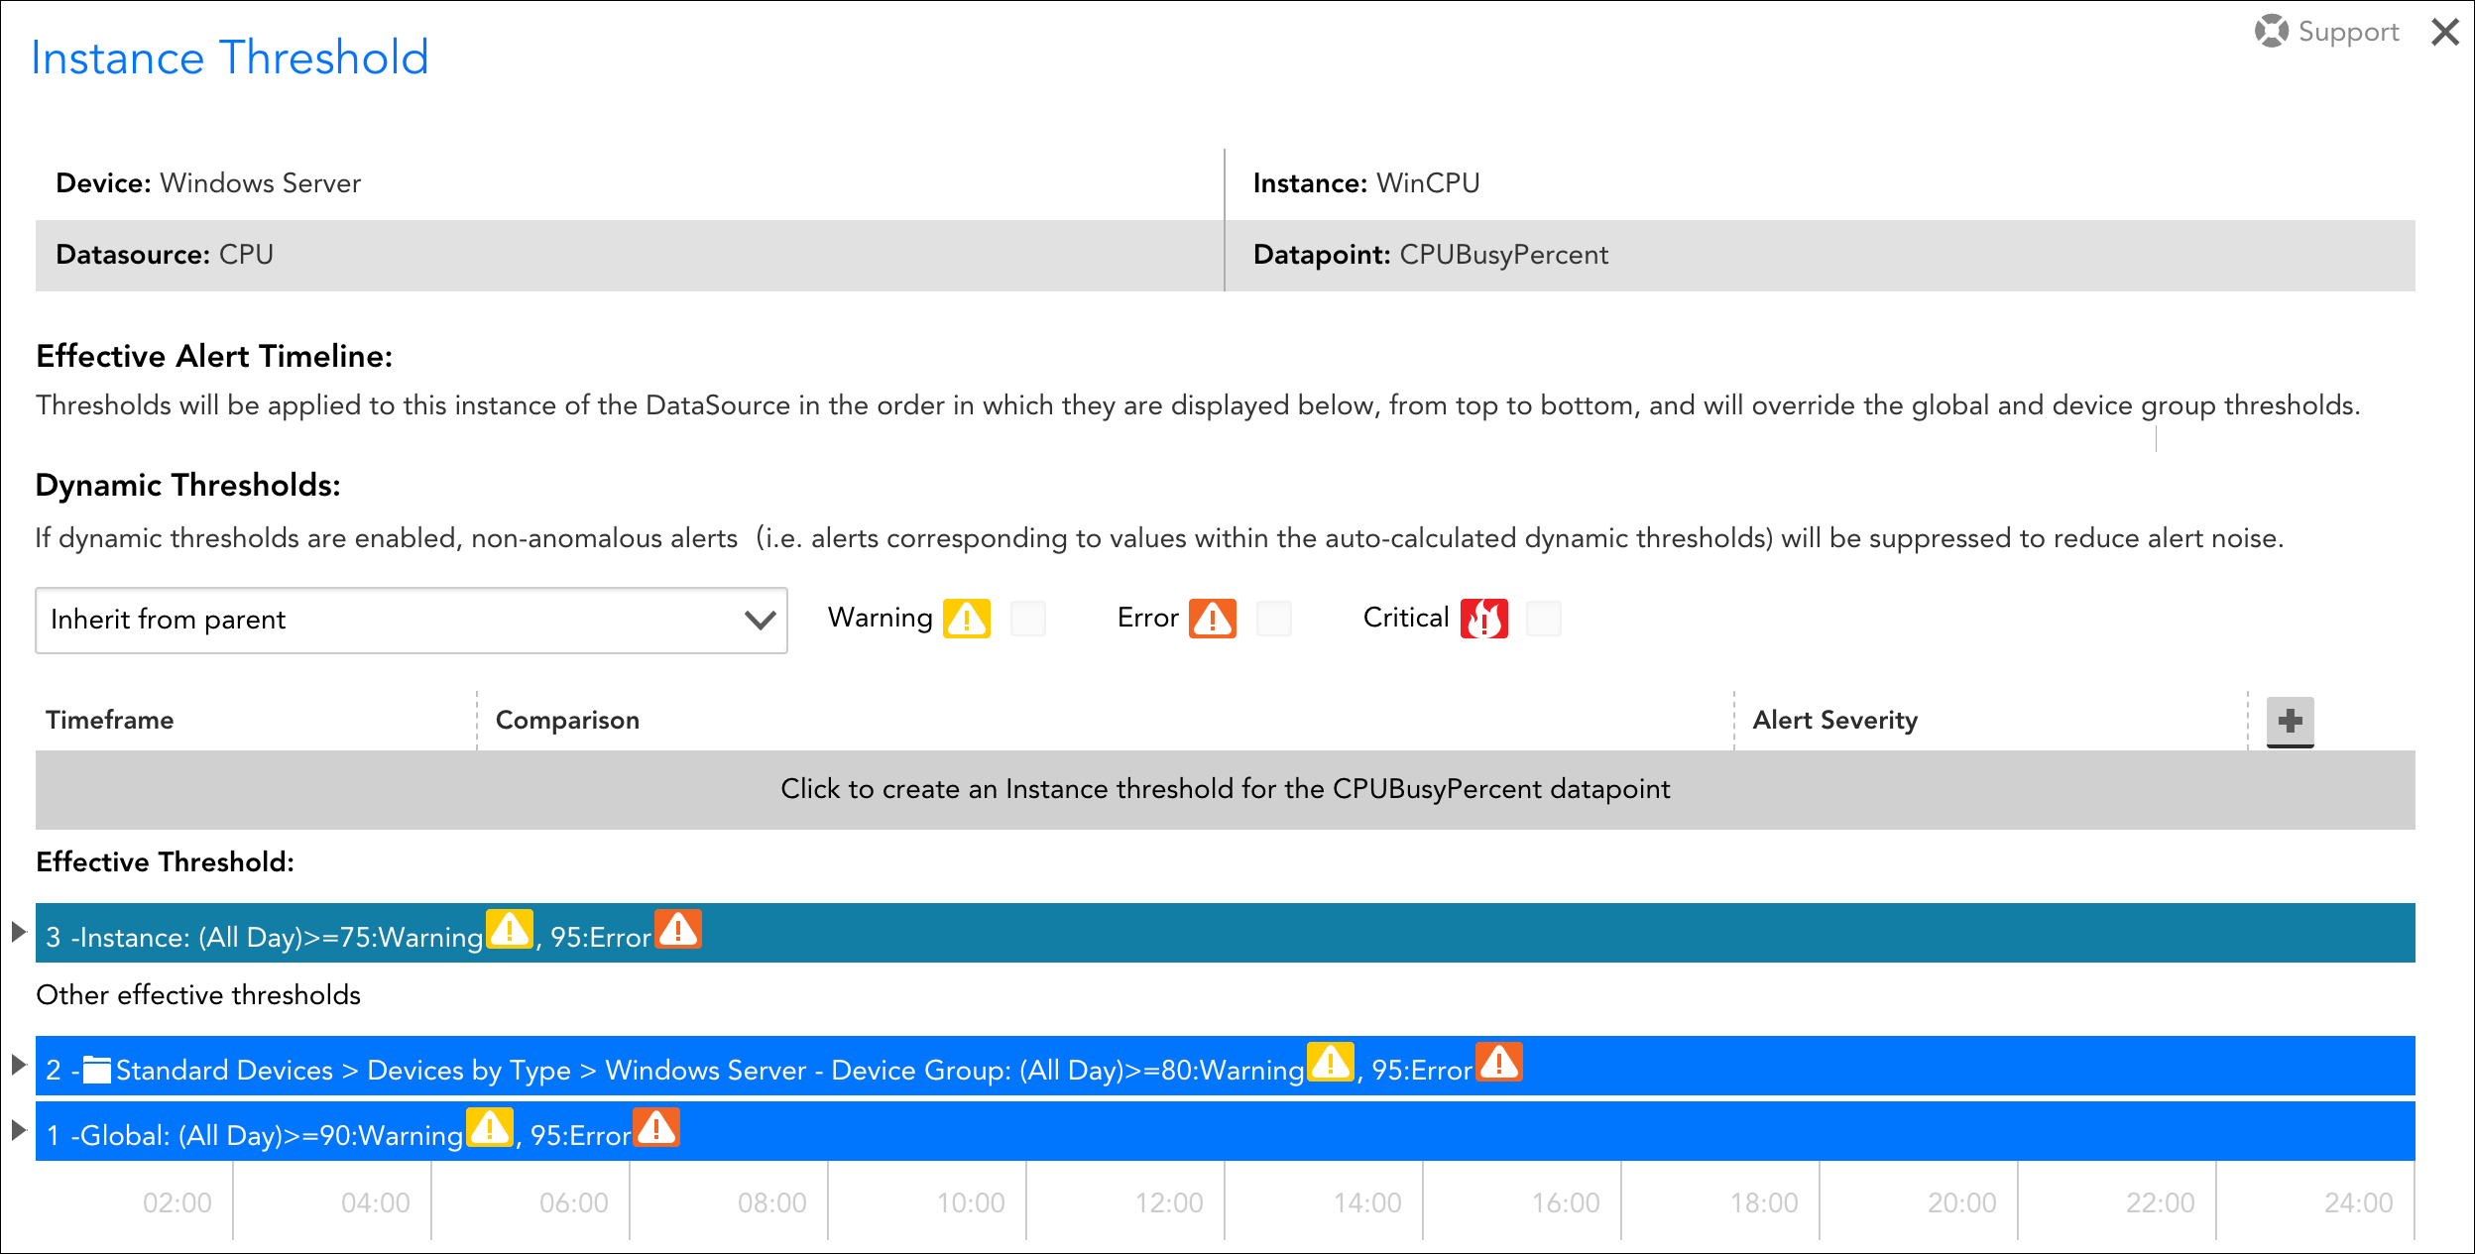Click the red Critical flame icon
This screenshot has height=1254, width=2475.
1484,619
